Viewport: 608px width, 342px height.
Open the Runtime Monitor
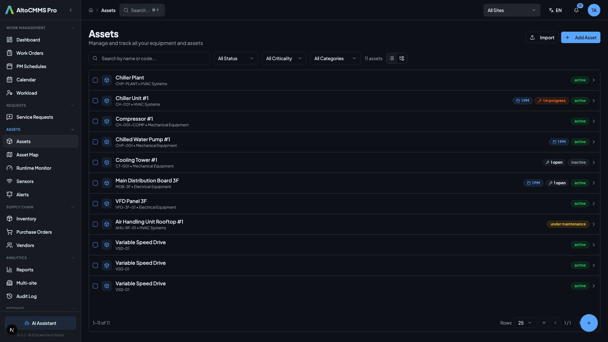click(x=34, y=168)
